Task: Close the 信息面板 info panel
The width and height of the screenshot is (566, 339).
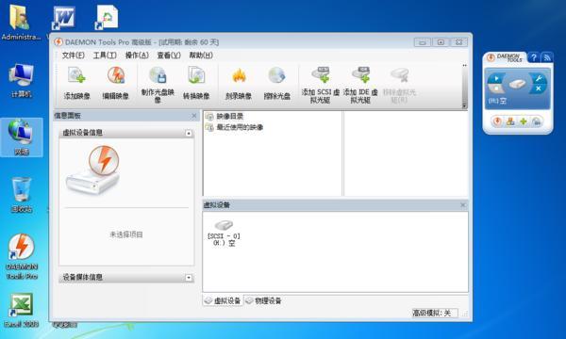Action: coord(193,116)
